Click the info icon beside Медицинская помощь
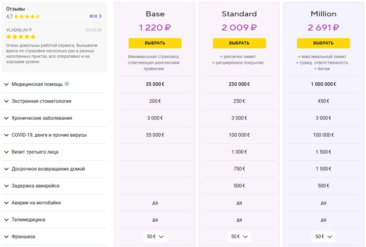This screenshot has height=247, width=366. pyautogui.click(x=67, y=84)
